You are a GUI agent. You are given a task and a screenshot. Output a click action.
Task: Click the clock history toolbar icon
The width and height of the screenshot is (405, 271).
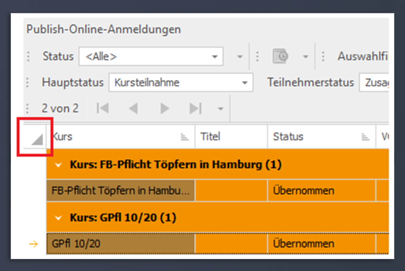click(x=280, y=56)
